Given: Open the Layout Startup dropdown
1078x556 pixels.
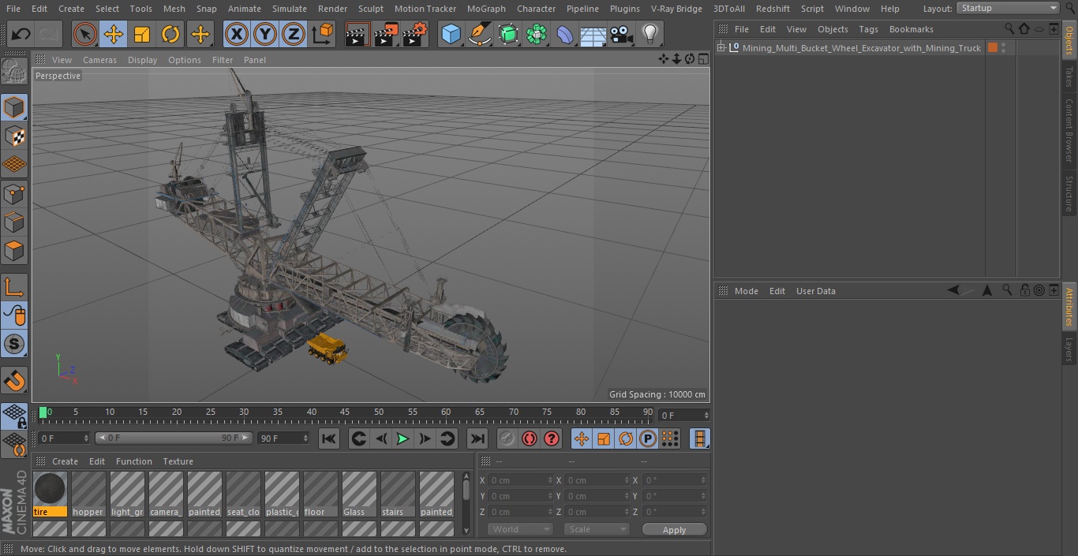Looking at the screenshot, I should 1008,8.
